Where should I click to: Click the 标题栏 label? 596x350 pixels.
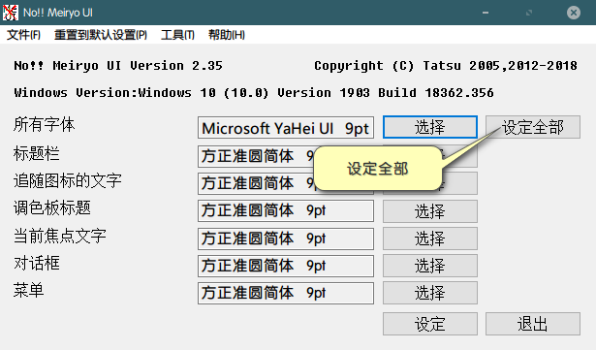point(37,153)
